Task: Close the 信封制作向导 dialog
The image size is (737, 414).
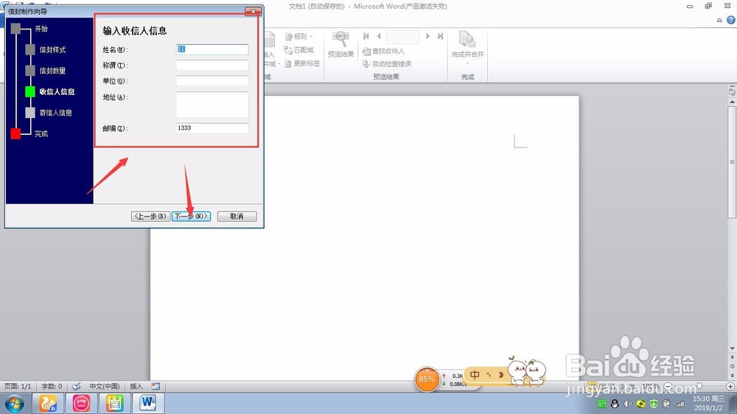Action: point(253,11)
